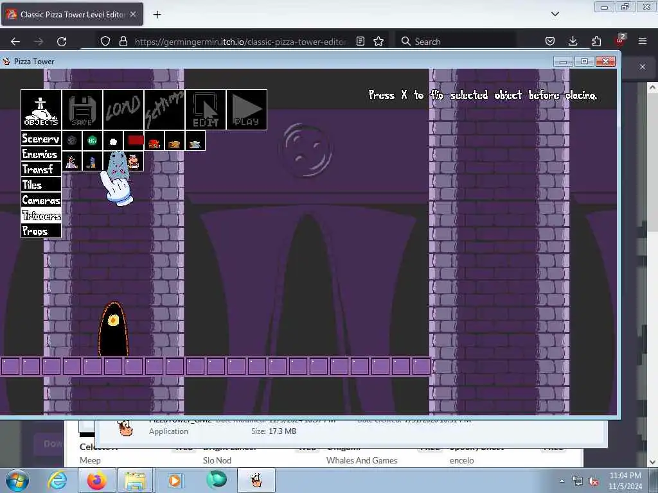Open Windows Media Player from taskbar
The width and height of the screenshot is (658, 493).
point(175,480)
